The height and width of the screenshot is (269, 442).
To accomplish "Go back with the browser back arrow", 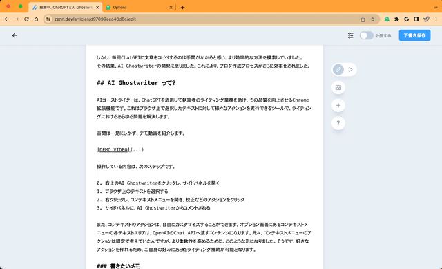I will (7, 19).
